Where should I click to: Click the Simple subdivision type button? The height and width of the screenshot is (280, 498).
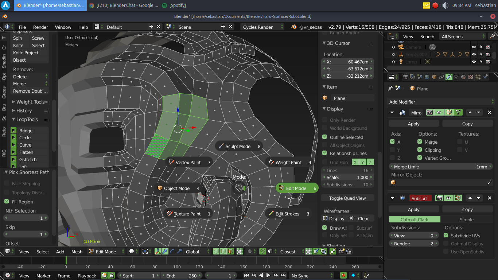point(467,219)
